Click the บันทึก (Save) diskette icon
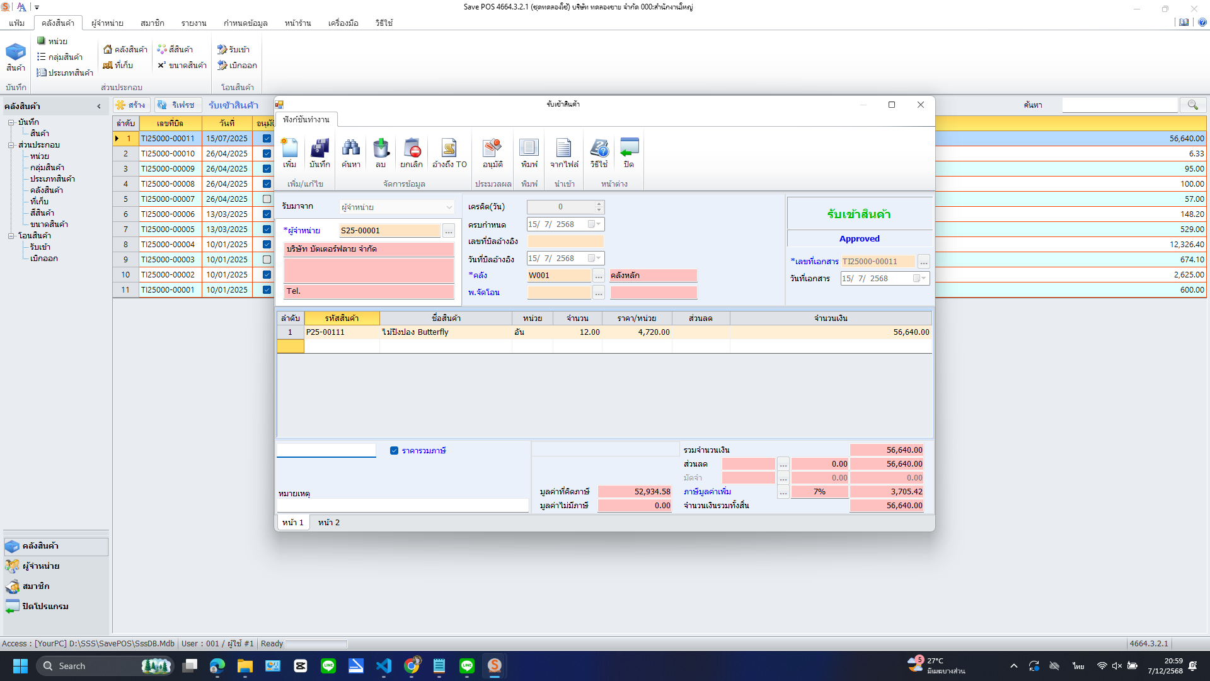Screen dimensions: 1210x681 click(x=319, y=153)
